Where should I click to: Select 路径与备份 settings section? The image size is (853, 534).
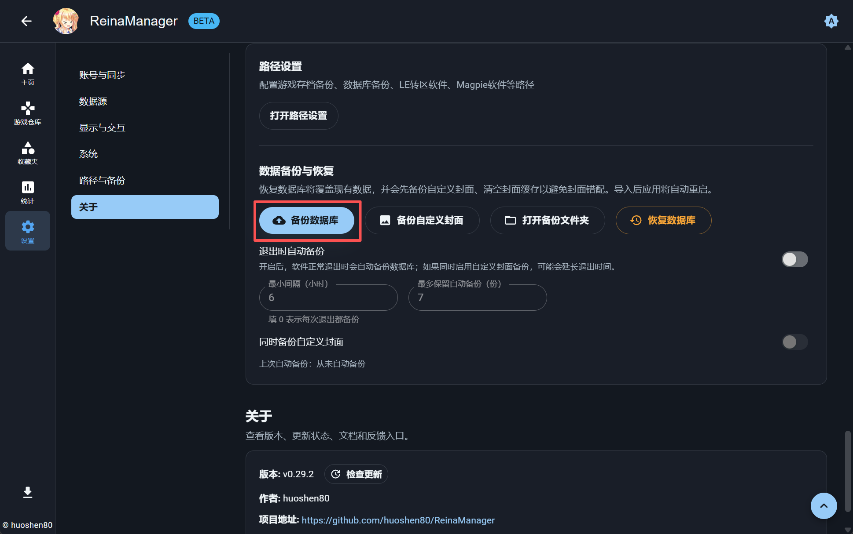(145, 181)
